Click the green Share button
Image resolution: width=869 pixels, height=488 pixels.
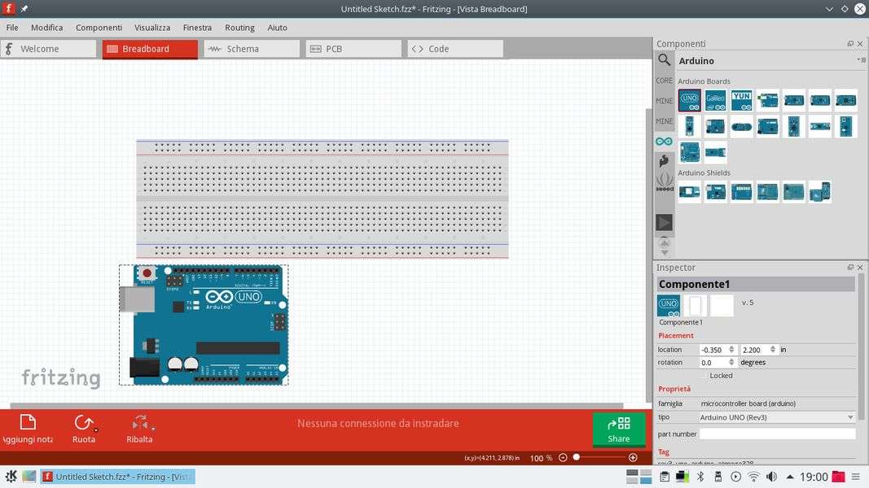click(x=619, y=429)
